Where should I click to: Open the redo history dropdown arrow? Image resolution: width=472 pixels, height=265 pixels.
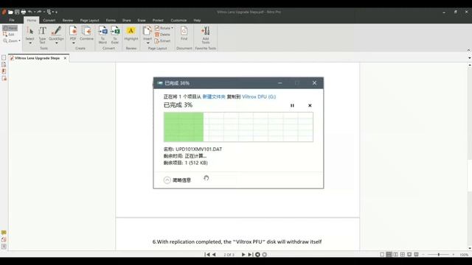tap(44, 12)
